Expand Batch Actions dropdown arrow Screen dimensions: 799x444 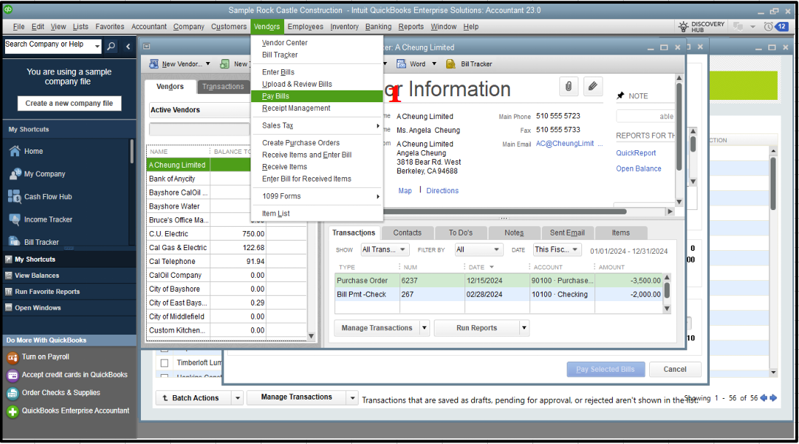237,398
